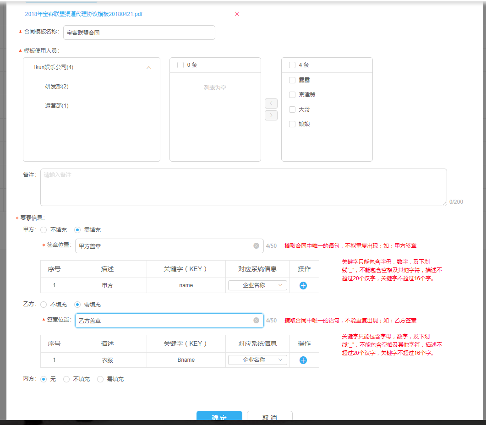Select 需填充 radio for 丙方
The width and height of the screenshot is (486, 425).
point(100,379)
